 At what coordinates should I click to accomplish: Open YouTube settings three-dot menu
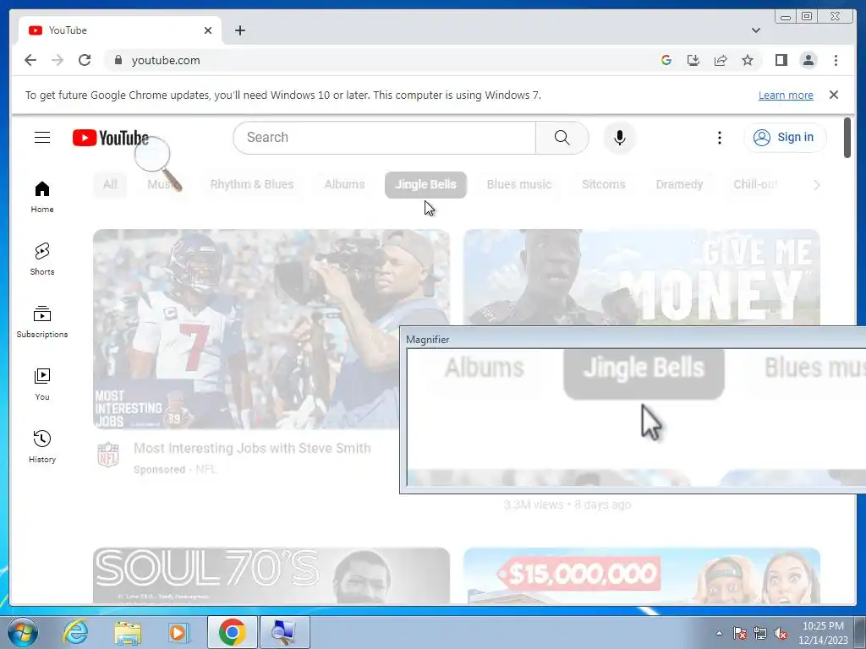pyautogui.click(x=719, y=138)
